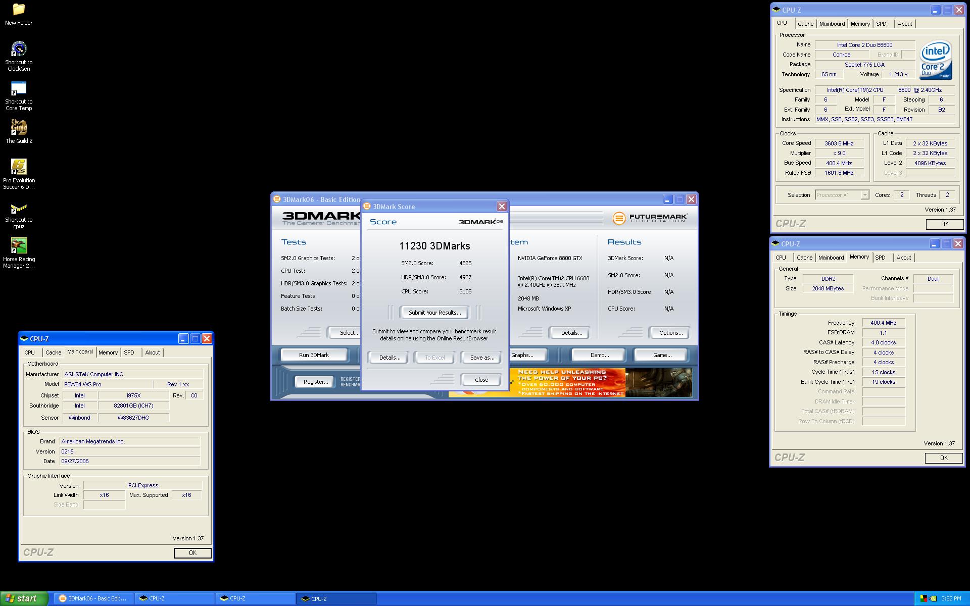Click OK in CPU-Z Memory window
Screen dimensions: 970x606
[x=943, y=458]
